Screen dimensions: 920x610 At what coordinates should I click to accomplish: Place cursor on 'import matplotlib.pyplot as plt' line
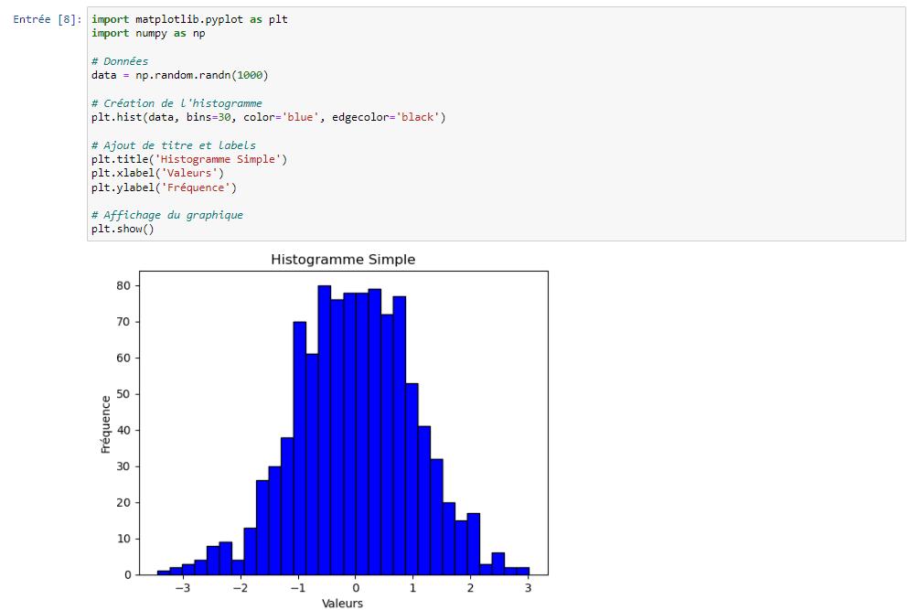click(x=189, y=19)
